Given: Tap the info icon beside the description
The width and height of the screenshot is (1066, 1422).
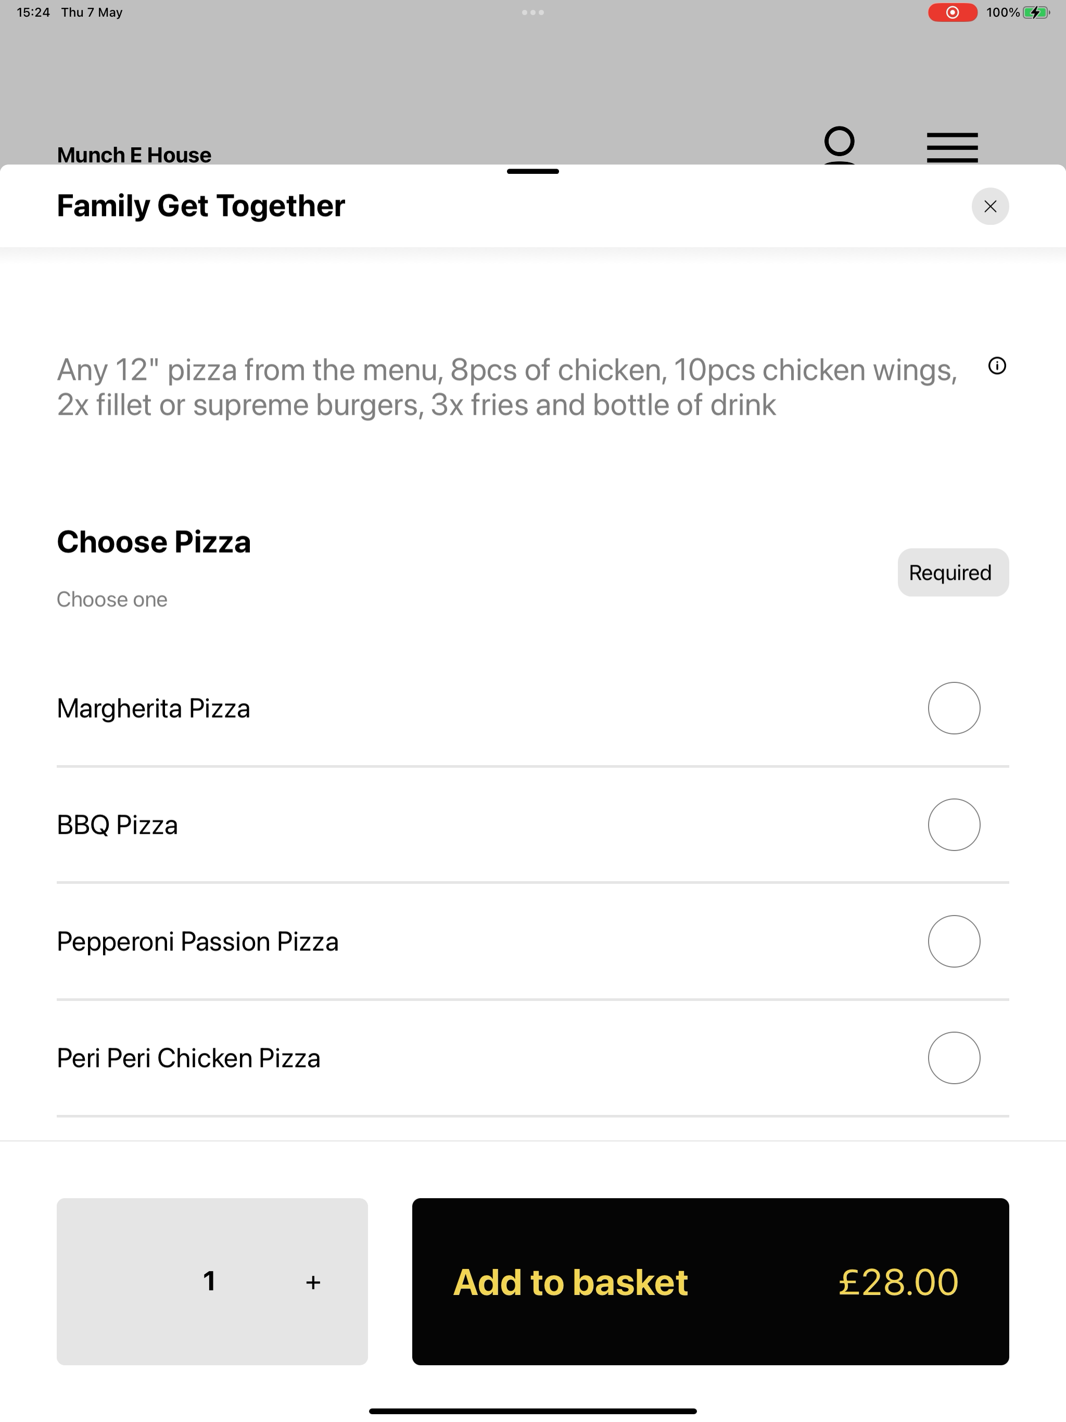Looking at the screenshot, I should [997, 366].
